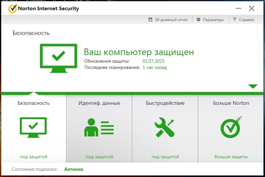This screenshot has height=177, width=265.
Task: Click the 02.07.2015 protection updates date
Action: [154, 61]
